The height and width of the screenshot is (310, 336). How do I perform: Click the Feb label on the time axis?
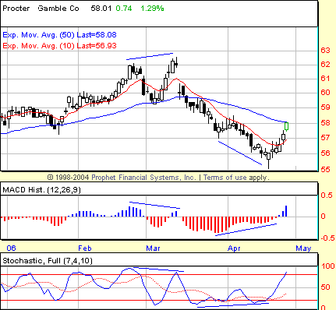[85, 248]
